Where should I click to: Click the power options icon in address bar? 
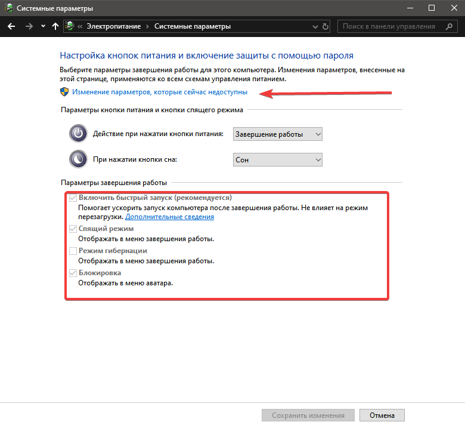pos(70,26)
